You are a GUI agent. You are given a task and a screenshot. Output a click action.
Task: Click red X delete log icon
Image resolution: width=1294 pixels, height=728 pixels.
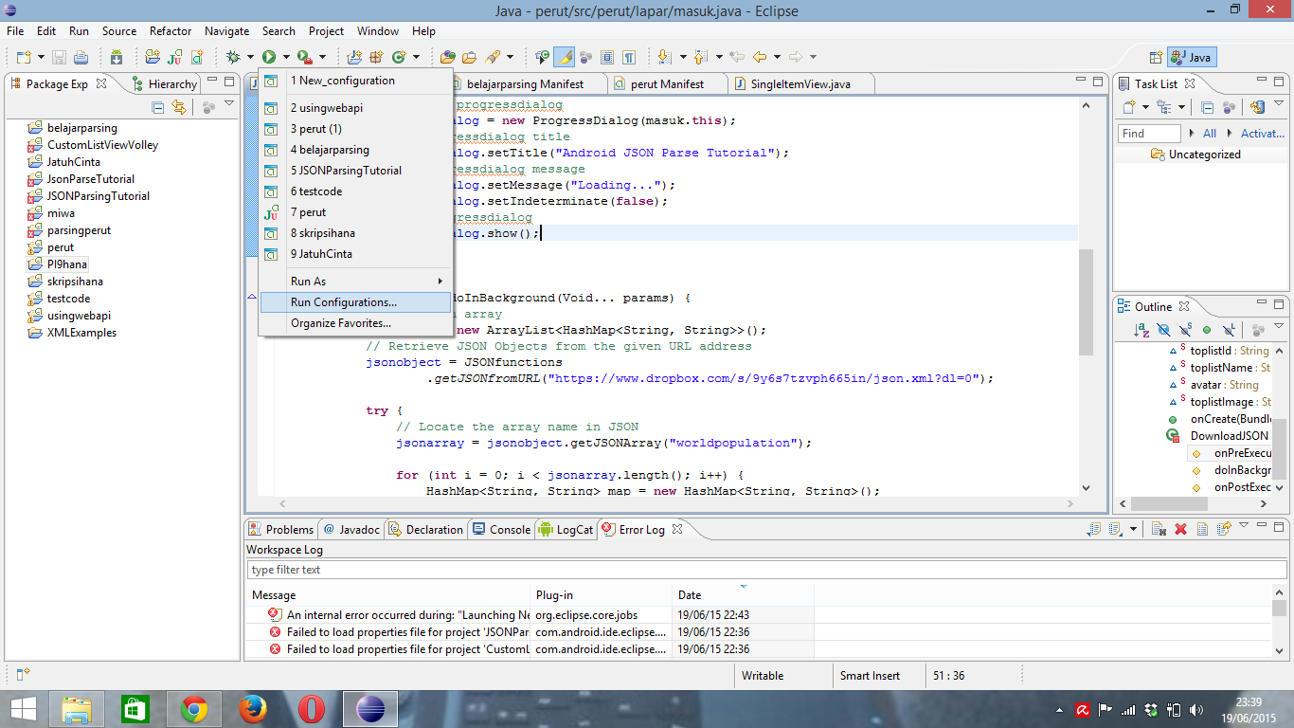point(1180,529)
